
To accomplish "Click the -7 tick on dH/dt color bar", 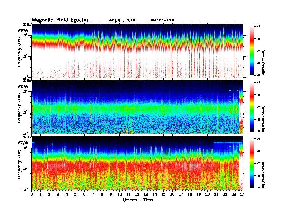I will coord(258,51).
